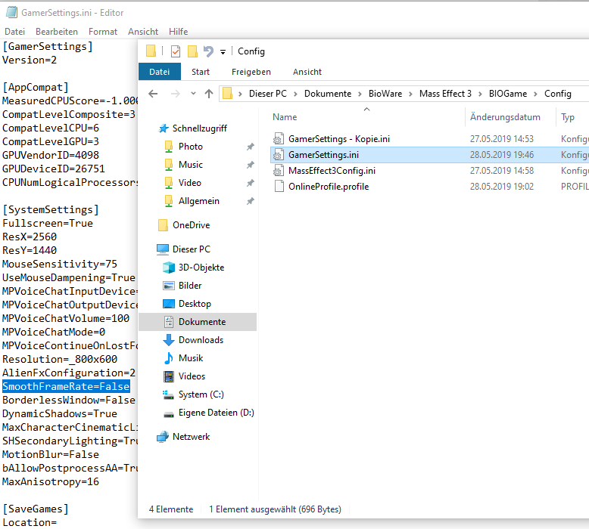Open pinned Photo folder
Image resolution: width=589 pixels, height=529 pixels.
coord(191,147)
